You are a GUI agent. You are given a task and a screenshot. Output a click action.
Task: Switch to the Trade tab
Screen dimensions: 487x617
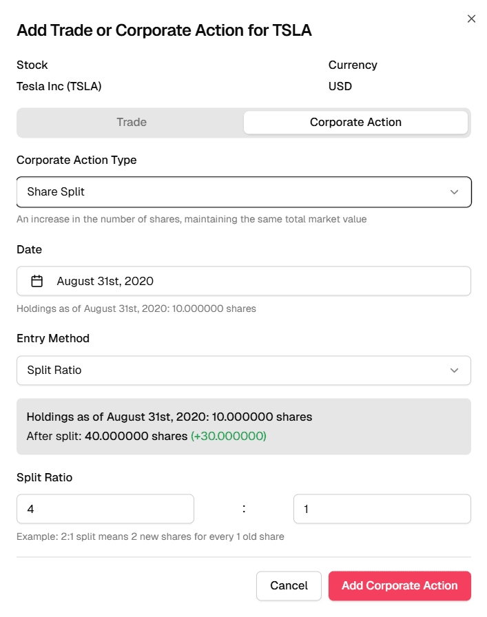[x=131, y=122]
